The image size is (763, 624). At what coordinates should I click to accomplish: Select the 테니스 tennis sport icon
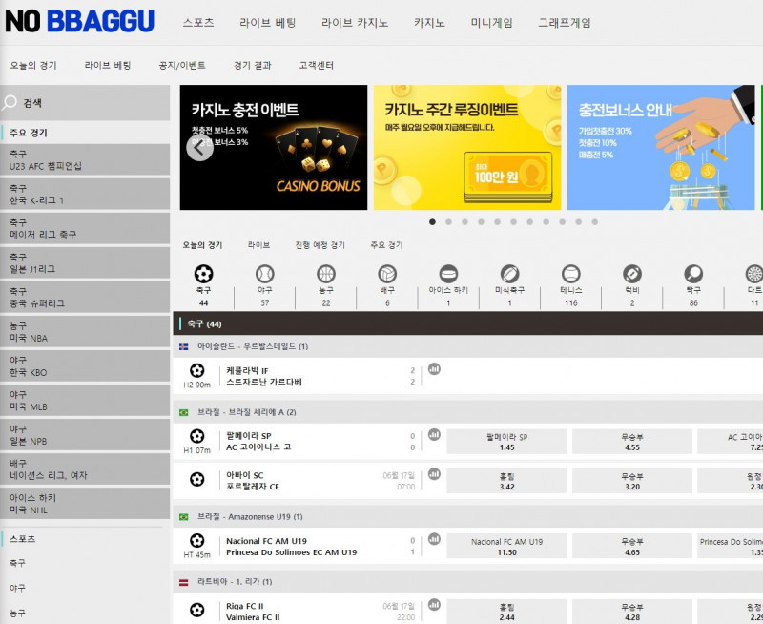pyautogui.click(x=570, y=275)
